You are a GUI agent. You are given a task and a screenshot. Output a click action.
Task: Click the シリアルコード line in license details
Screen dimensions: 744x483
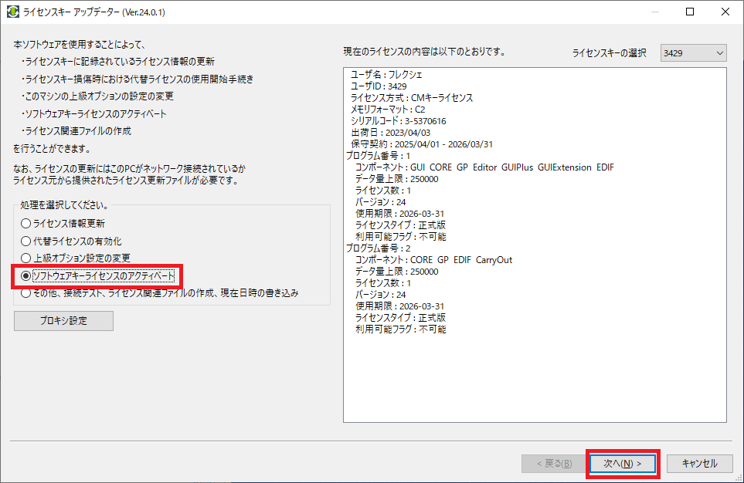(398, 121)
